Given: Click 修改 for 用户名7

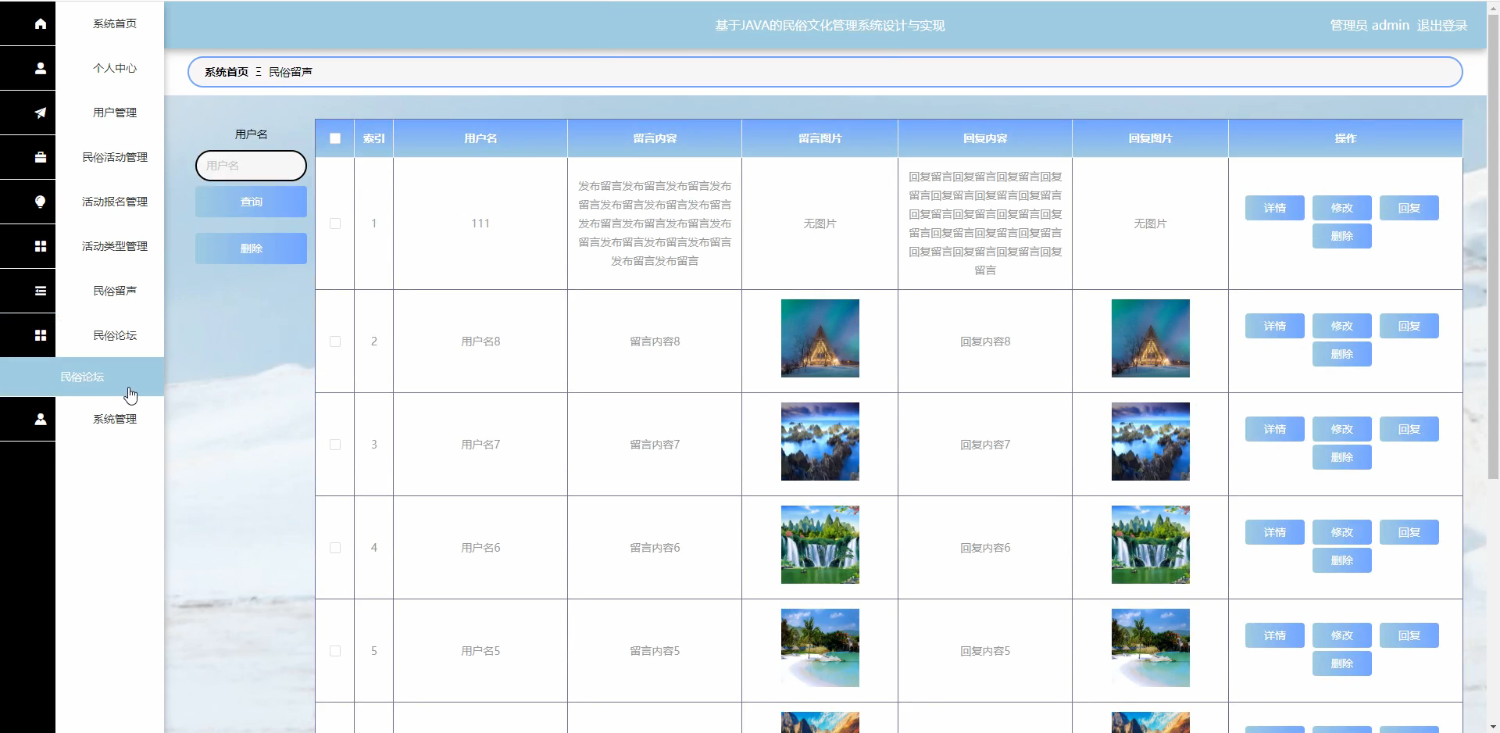Looking at the screenshot, I should click(1342, 429).
